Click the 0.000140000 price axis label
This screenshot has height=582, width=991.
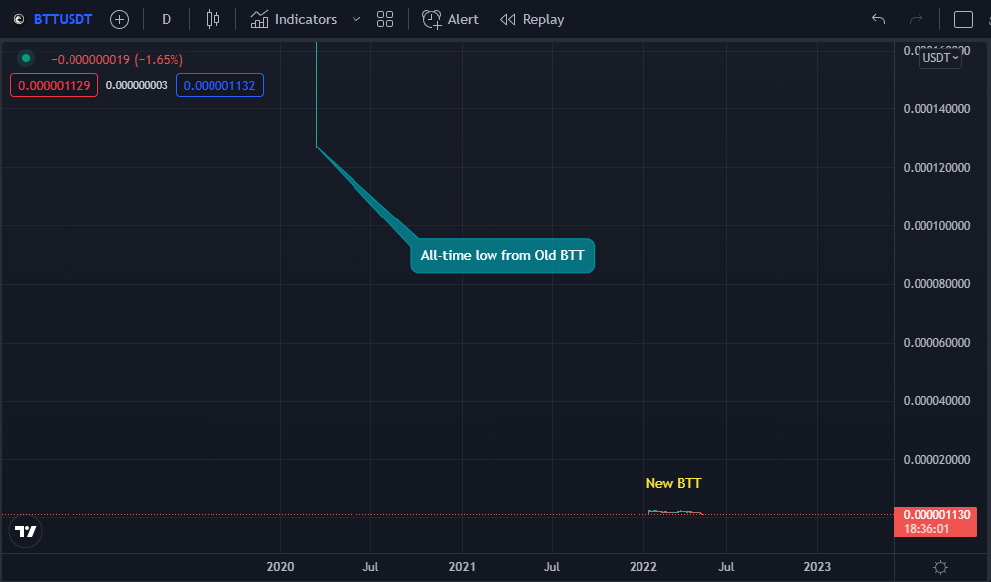click(936, 109)
